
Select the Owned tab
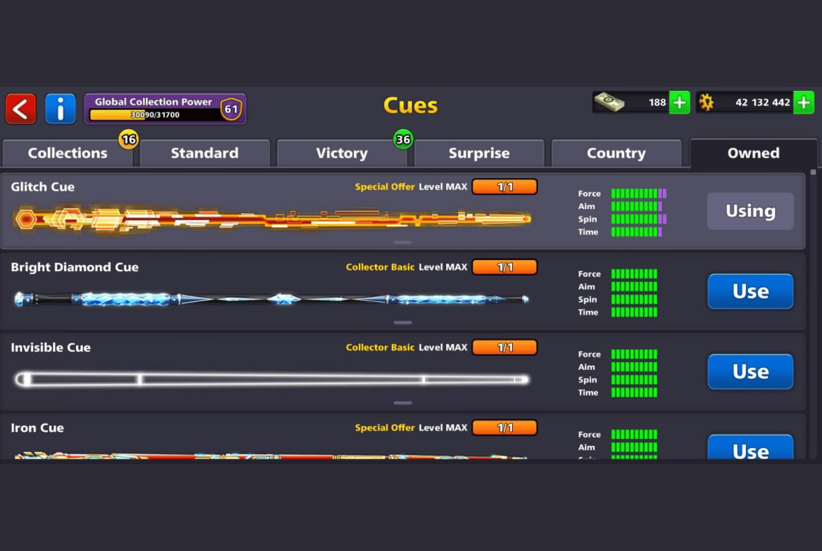[x=753, y=153]
